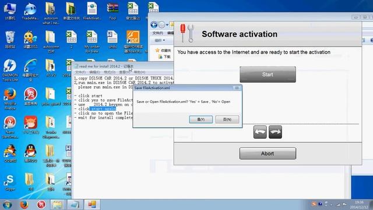Open Firefox from the taskbar
The width and height of the screenshot is (373, 210).
click(x=24, y=205)
